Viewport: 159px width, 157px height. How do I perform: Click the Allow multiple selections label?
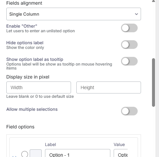point(32,109)
